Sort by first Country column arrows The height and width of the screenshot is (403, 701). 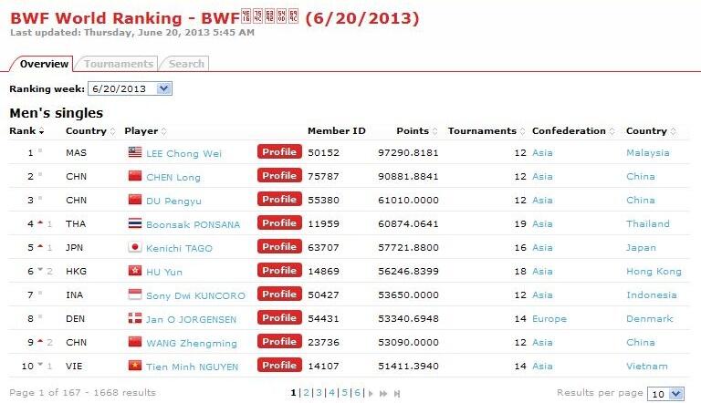(x=112, y=131)
